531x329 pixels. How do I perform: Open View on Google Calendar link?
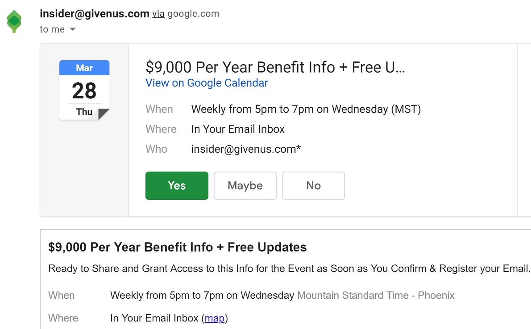(207, 83)
